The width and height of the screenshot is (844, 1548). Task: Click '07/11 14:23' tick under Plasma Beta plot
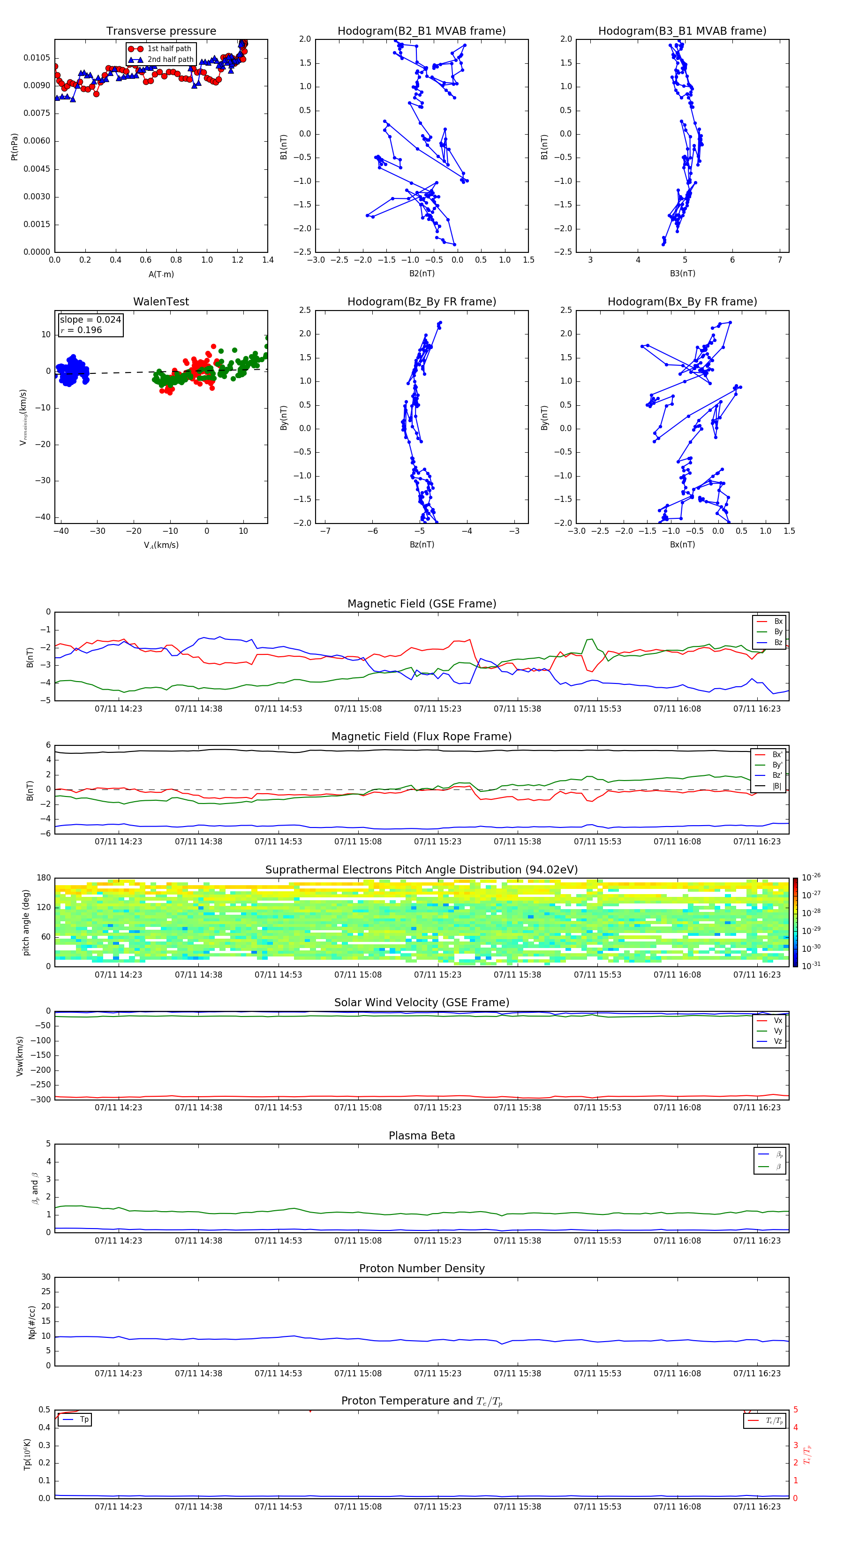118,1241
